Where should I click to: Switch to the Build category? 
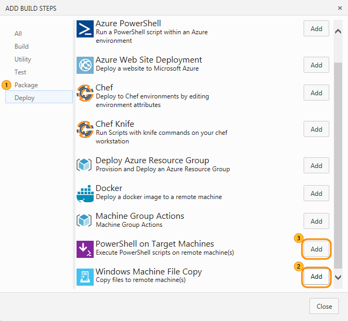pyautogui.click(x=21, y=47)
